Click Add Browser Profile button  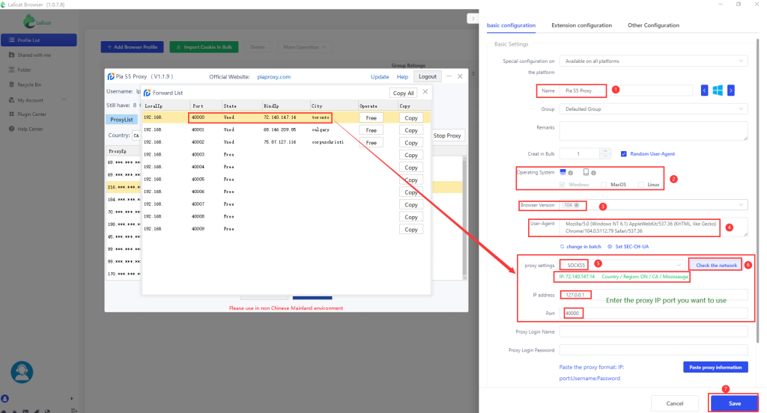(132, 47)
